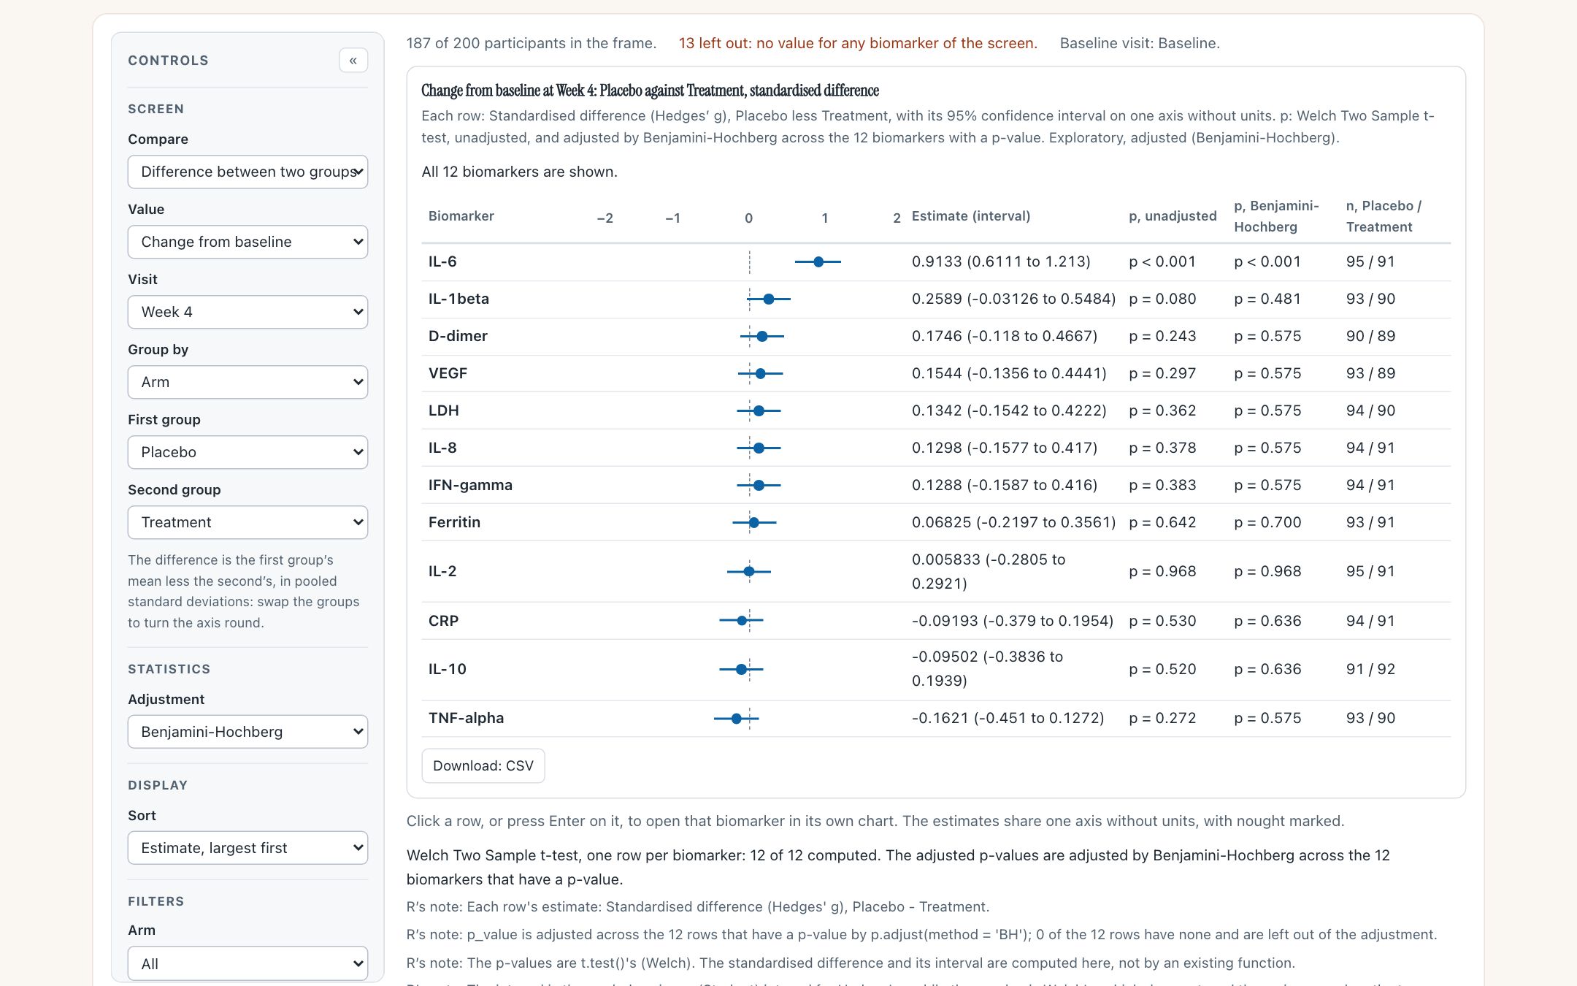
Task: Open the First group dropdown showing Placebo
Action: click(x=248, y=452)
